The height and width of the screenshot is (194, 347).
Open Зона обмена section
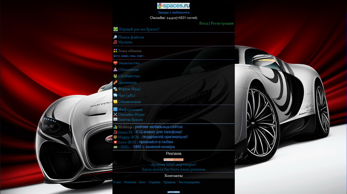pyautogui.click(x=130, y=51)
